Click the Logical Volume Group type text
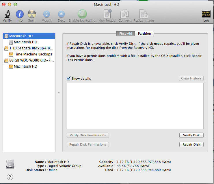The width and height of the screenshot is (214, 184). [x=64, y=166]
